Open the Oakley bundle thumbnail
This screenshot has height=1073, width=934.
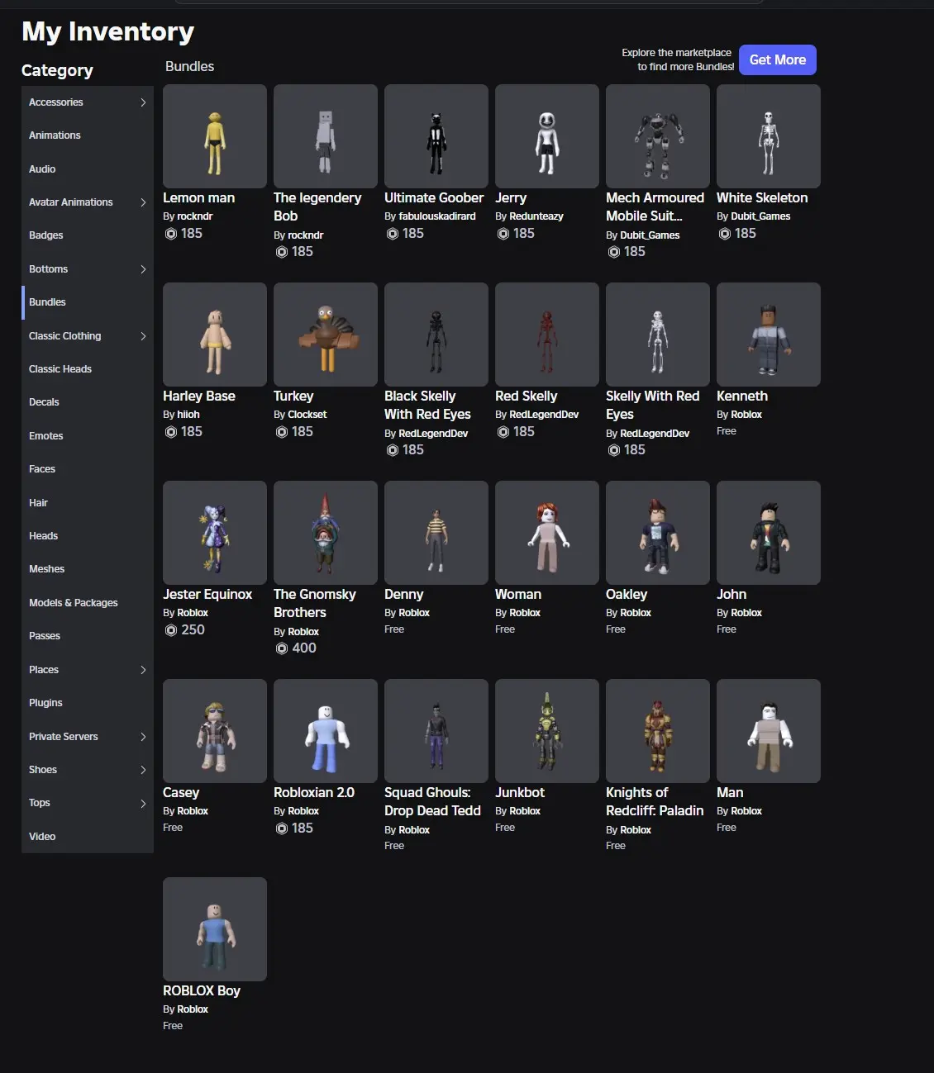coord(658,533)
